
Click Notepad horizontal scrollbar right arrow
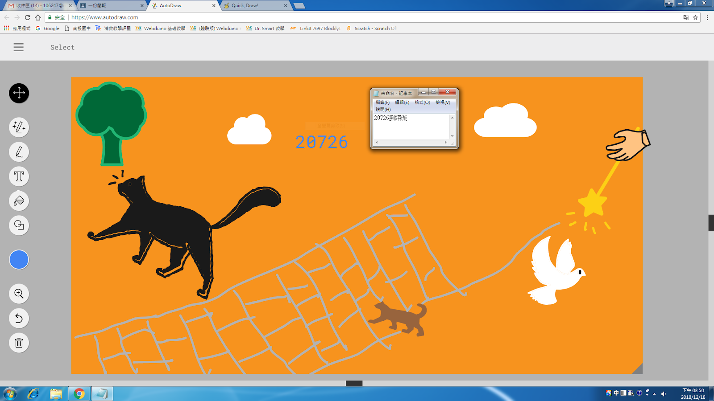coord(446,143)
